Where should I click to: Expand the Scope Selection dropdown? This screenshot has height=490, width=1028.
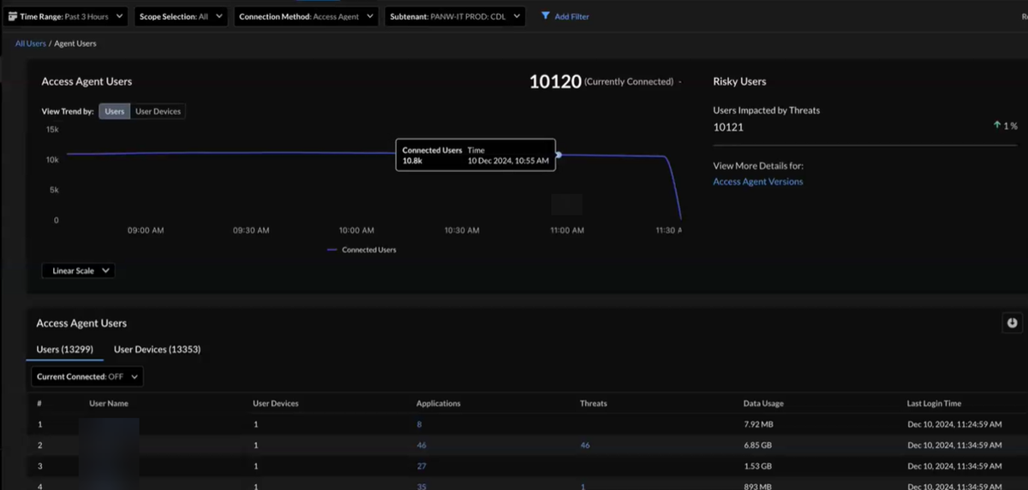[180, 16]
